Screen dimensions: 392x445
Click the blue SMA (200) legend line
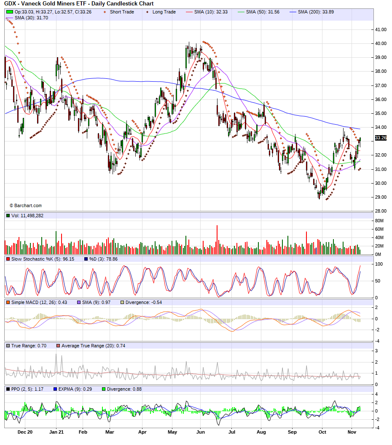pyautogui.click(x=293, y=12)
